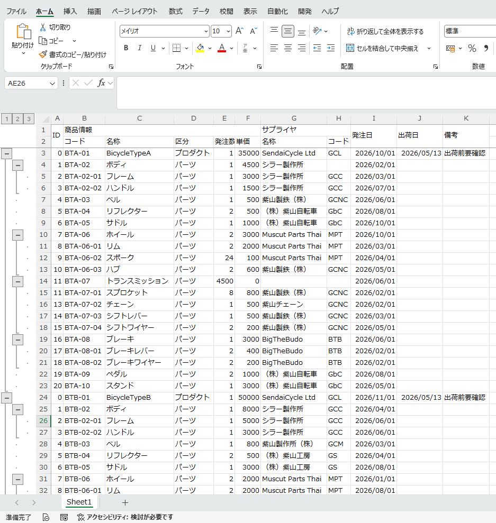Click 折り返して全体を表示する wrap text button
Screen dimensions: 496x523
pyautogui.click(x=385, y=31)
